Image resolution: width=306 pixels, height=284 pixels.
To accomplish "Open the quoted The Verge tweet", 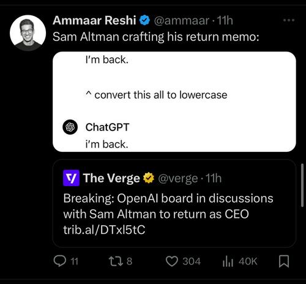I will (x=174, y=203).
